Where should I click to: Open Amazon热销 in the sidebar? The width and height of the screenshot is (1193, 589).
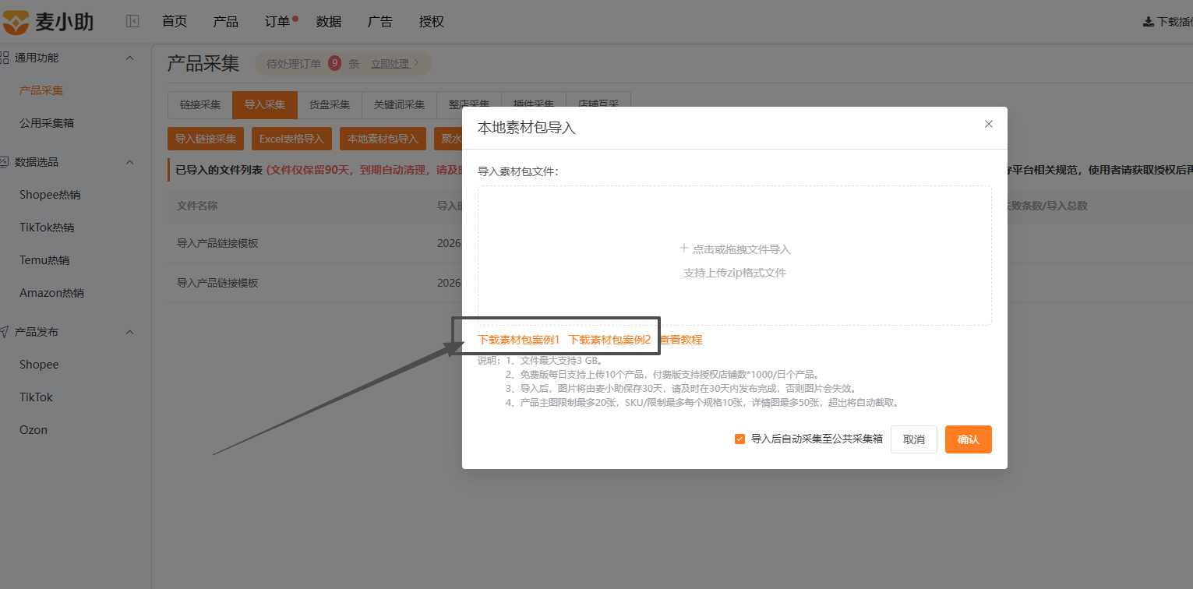51,293
